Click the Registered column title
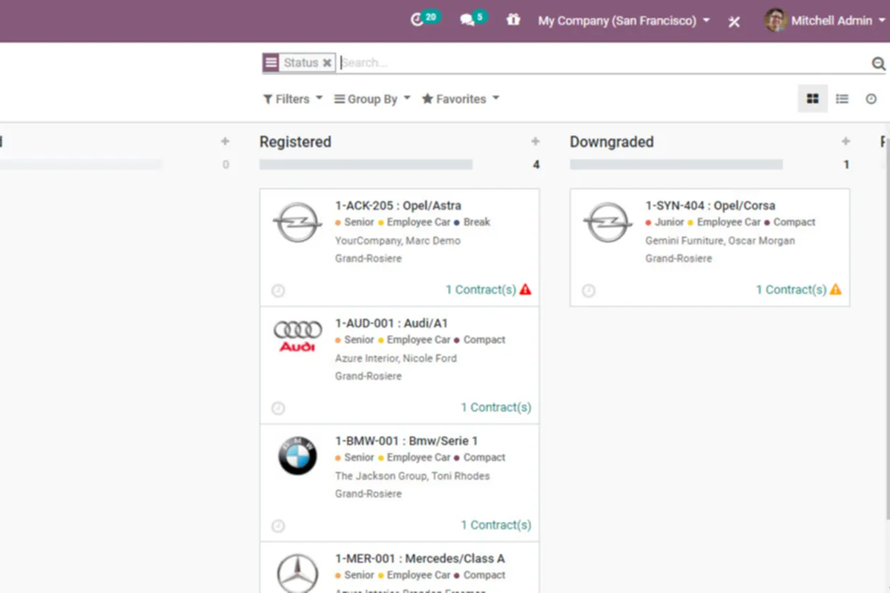This screenshot has height=593, width=890. pyautogui.click(x=295, y=142)
